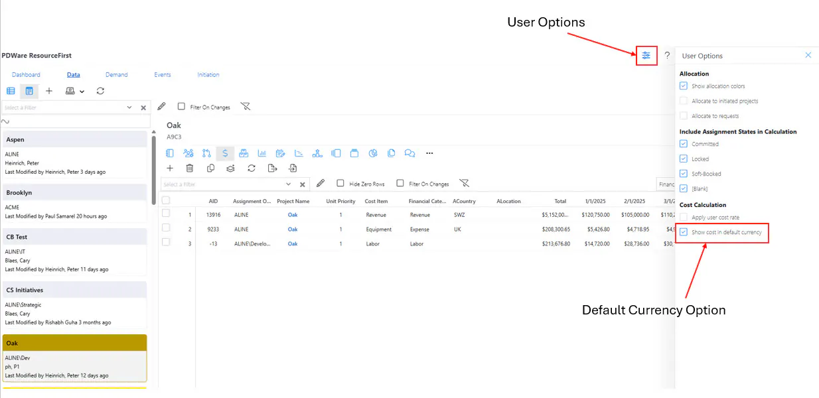Viewport: 819px width, 398px height.
Task: Sort by the Total column header
Action: click(x=560, y=201)
